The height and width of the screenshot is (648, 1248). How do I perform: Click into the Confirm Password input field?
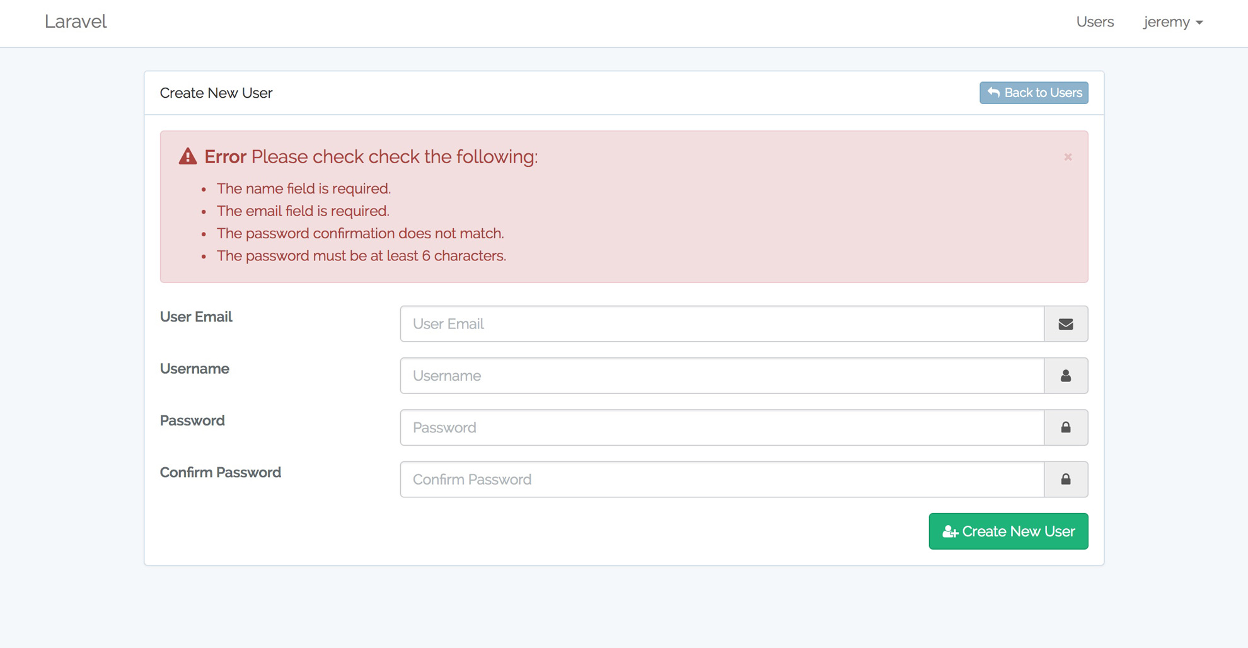coord(722,479)
